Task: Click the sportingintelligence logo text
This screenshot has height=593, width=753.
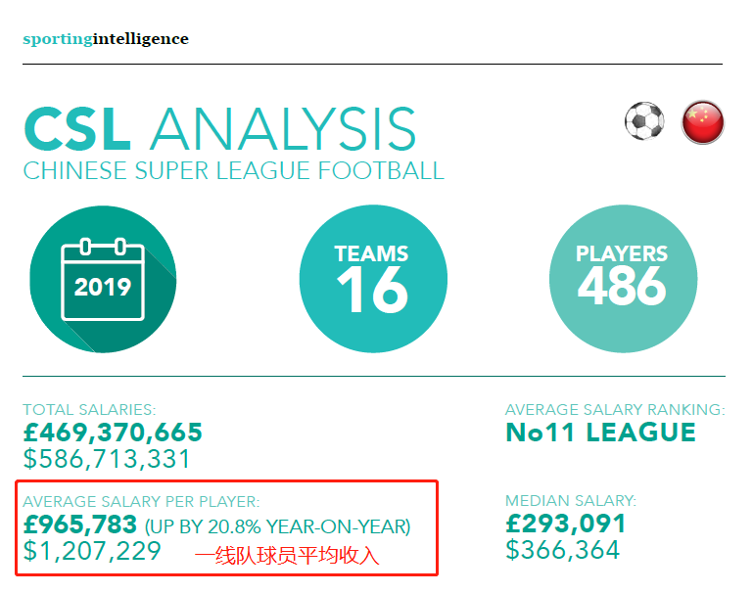Action: tap(106, 39)
